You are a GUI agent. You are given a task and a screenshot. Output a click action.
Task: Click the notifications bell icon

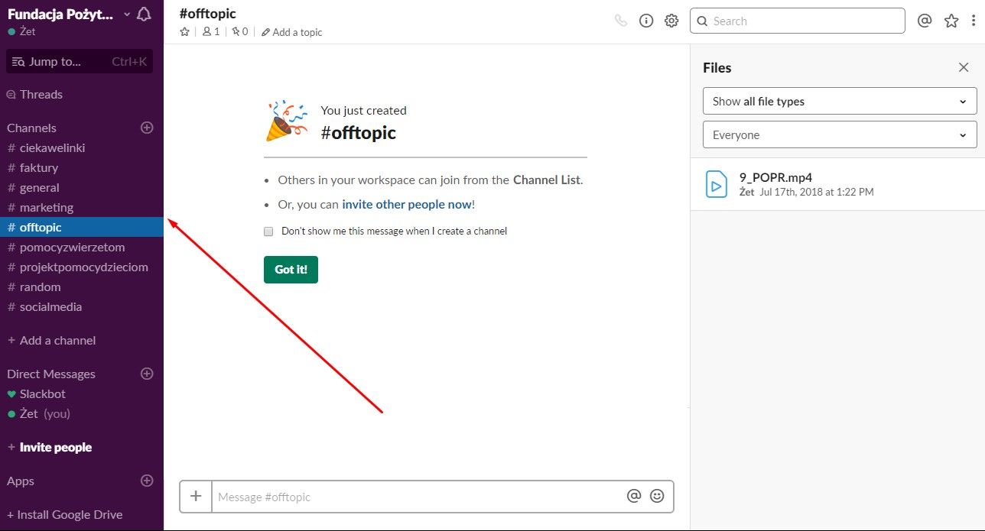(x=144, y=14)
